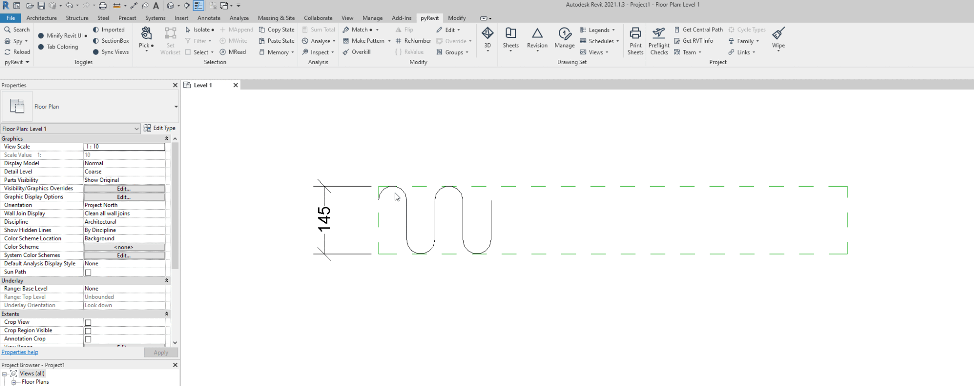Open the File menu tab
Image resolution: width=974 pixels, height=386 pixels.
tap(10, 18)
